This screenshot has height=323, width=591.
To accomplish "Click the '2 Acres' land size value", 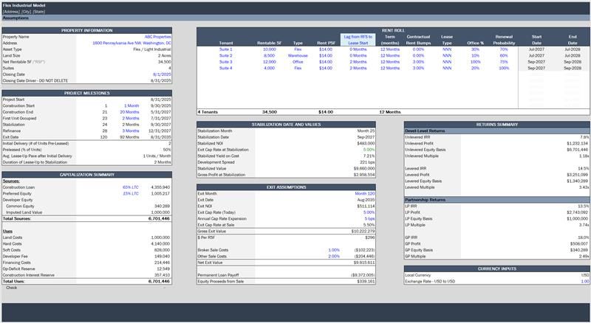I will (x=164, y=56).
